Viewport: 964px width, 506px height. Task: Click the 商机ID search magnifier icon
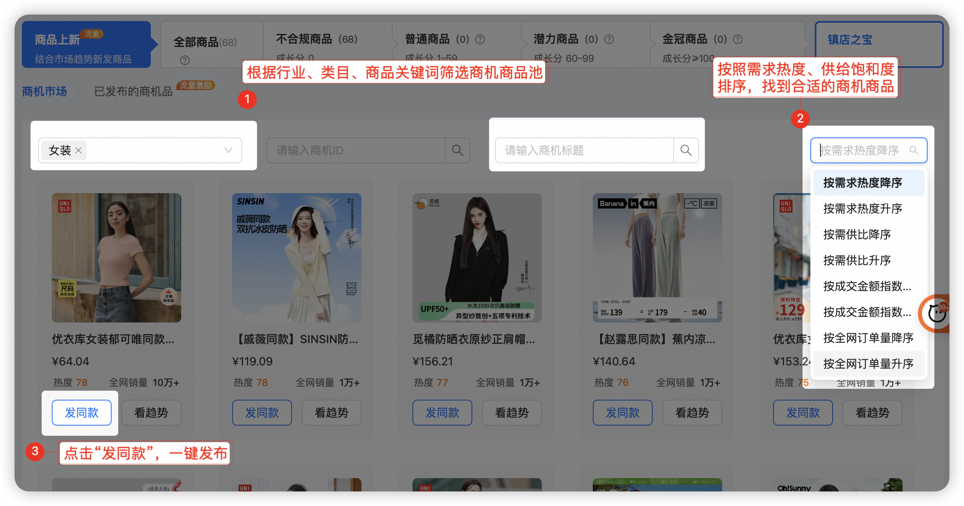point(457,150)
